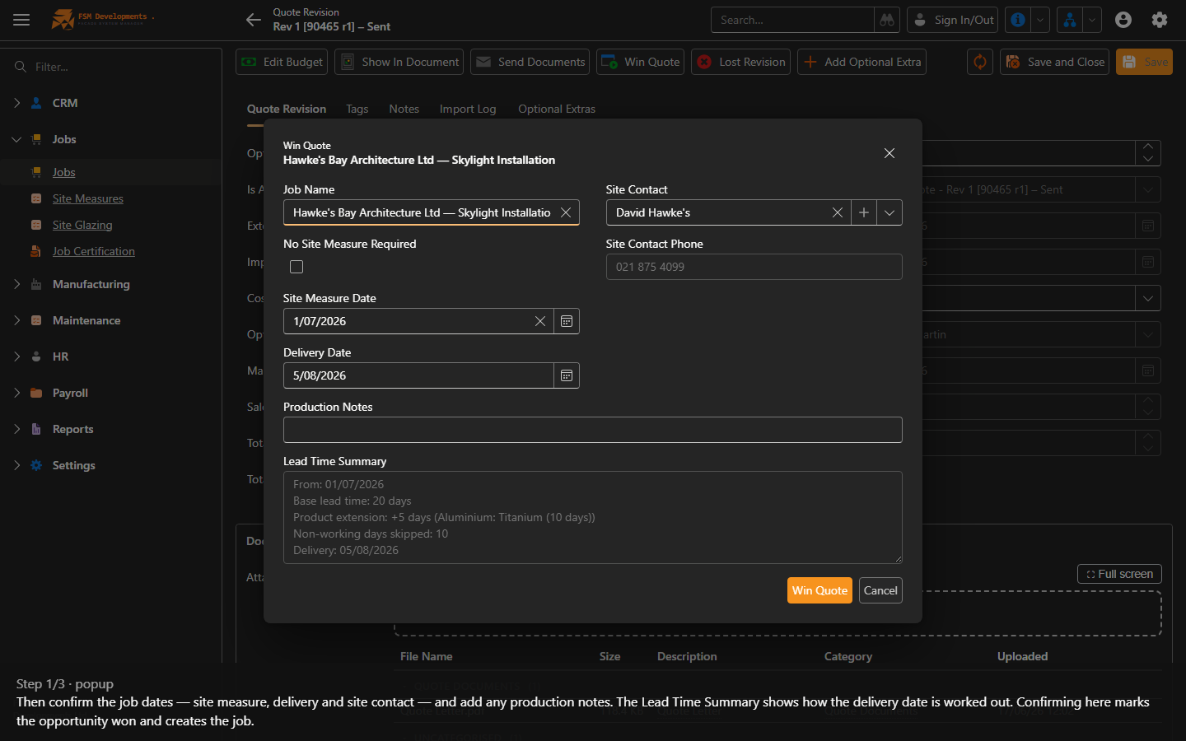Sort by the Uploaded column header
The image size is (1186, 741).
coord(1023,656)
